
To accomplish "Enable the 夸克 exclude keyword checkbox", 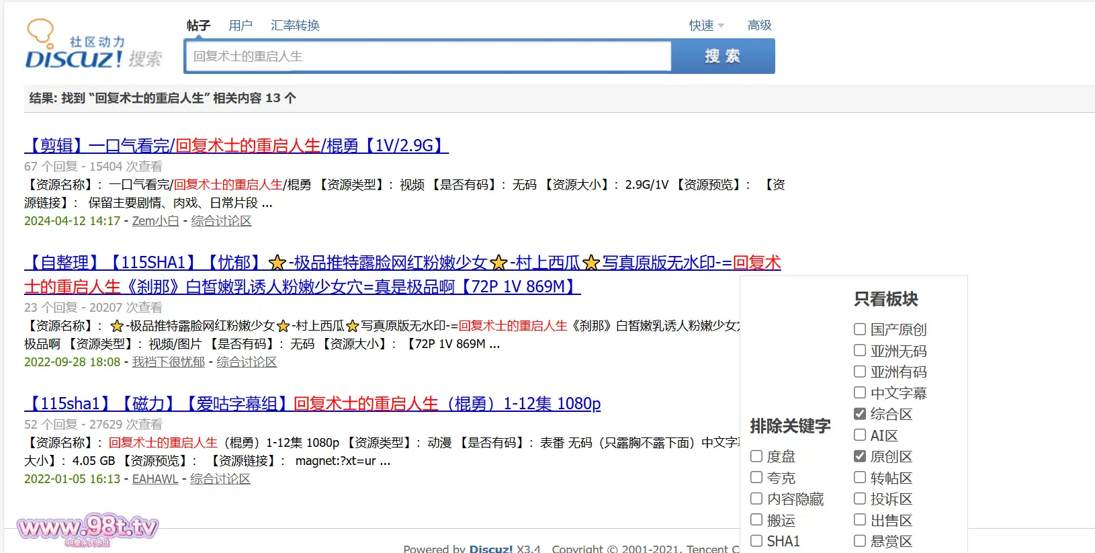I will click(756, 478).
